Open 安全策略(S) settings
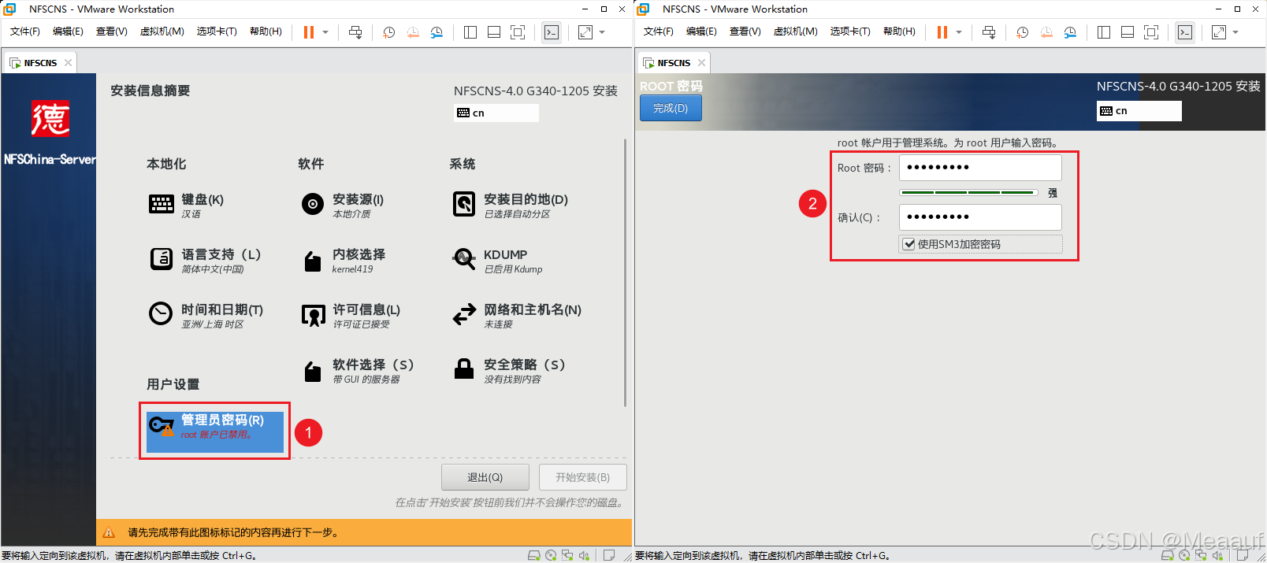The height and width of the screenshot is (563, 1267). coord(509,371)
